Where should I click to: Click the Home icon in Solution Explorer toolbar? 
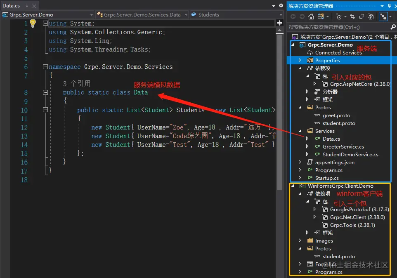[311, 16]
